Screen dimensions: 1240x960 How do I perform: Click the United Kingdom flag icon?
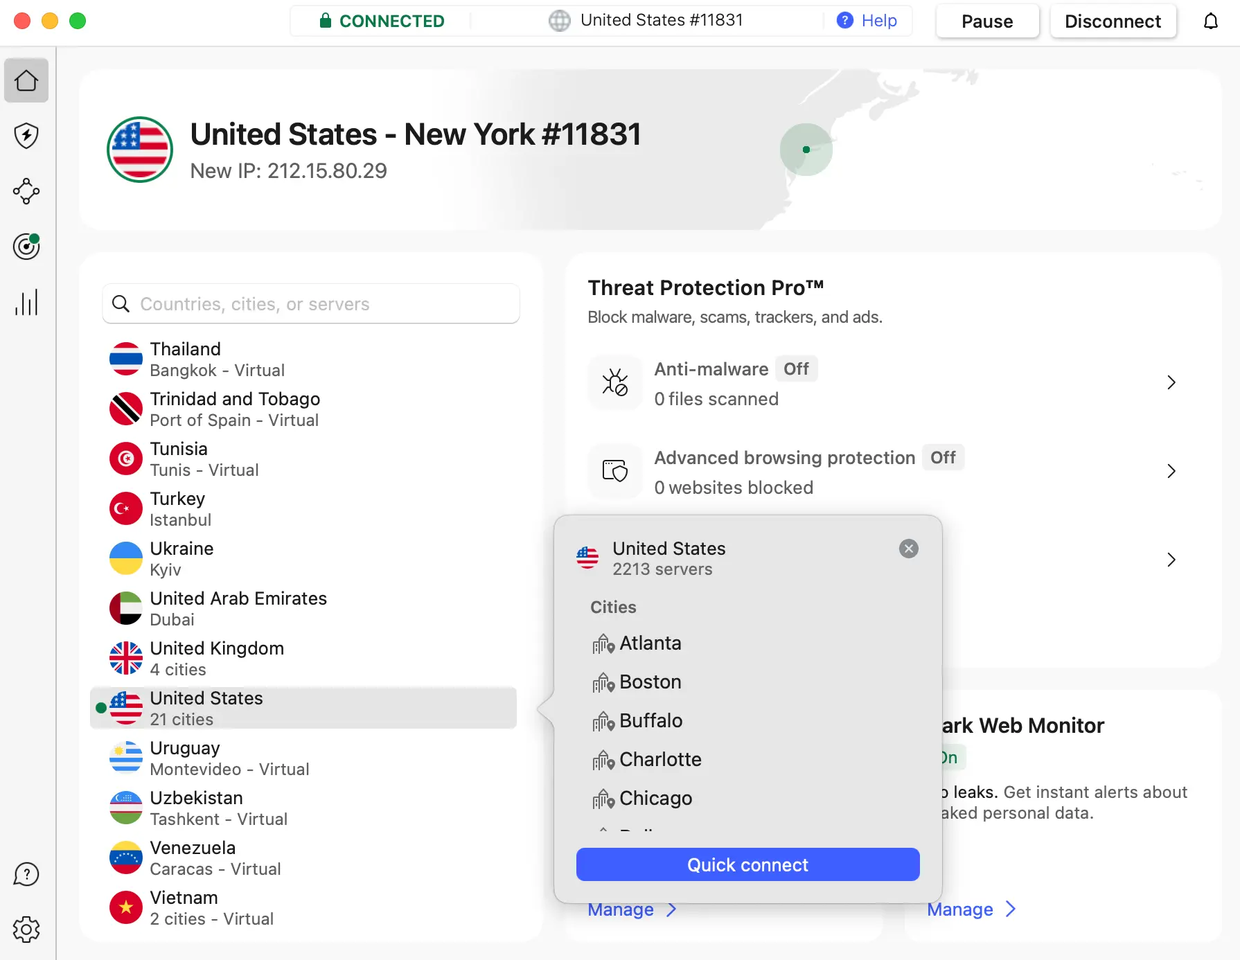(126, 658)
